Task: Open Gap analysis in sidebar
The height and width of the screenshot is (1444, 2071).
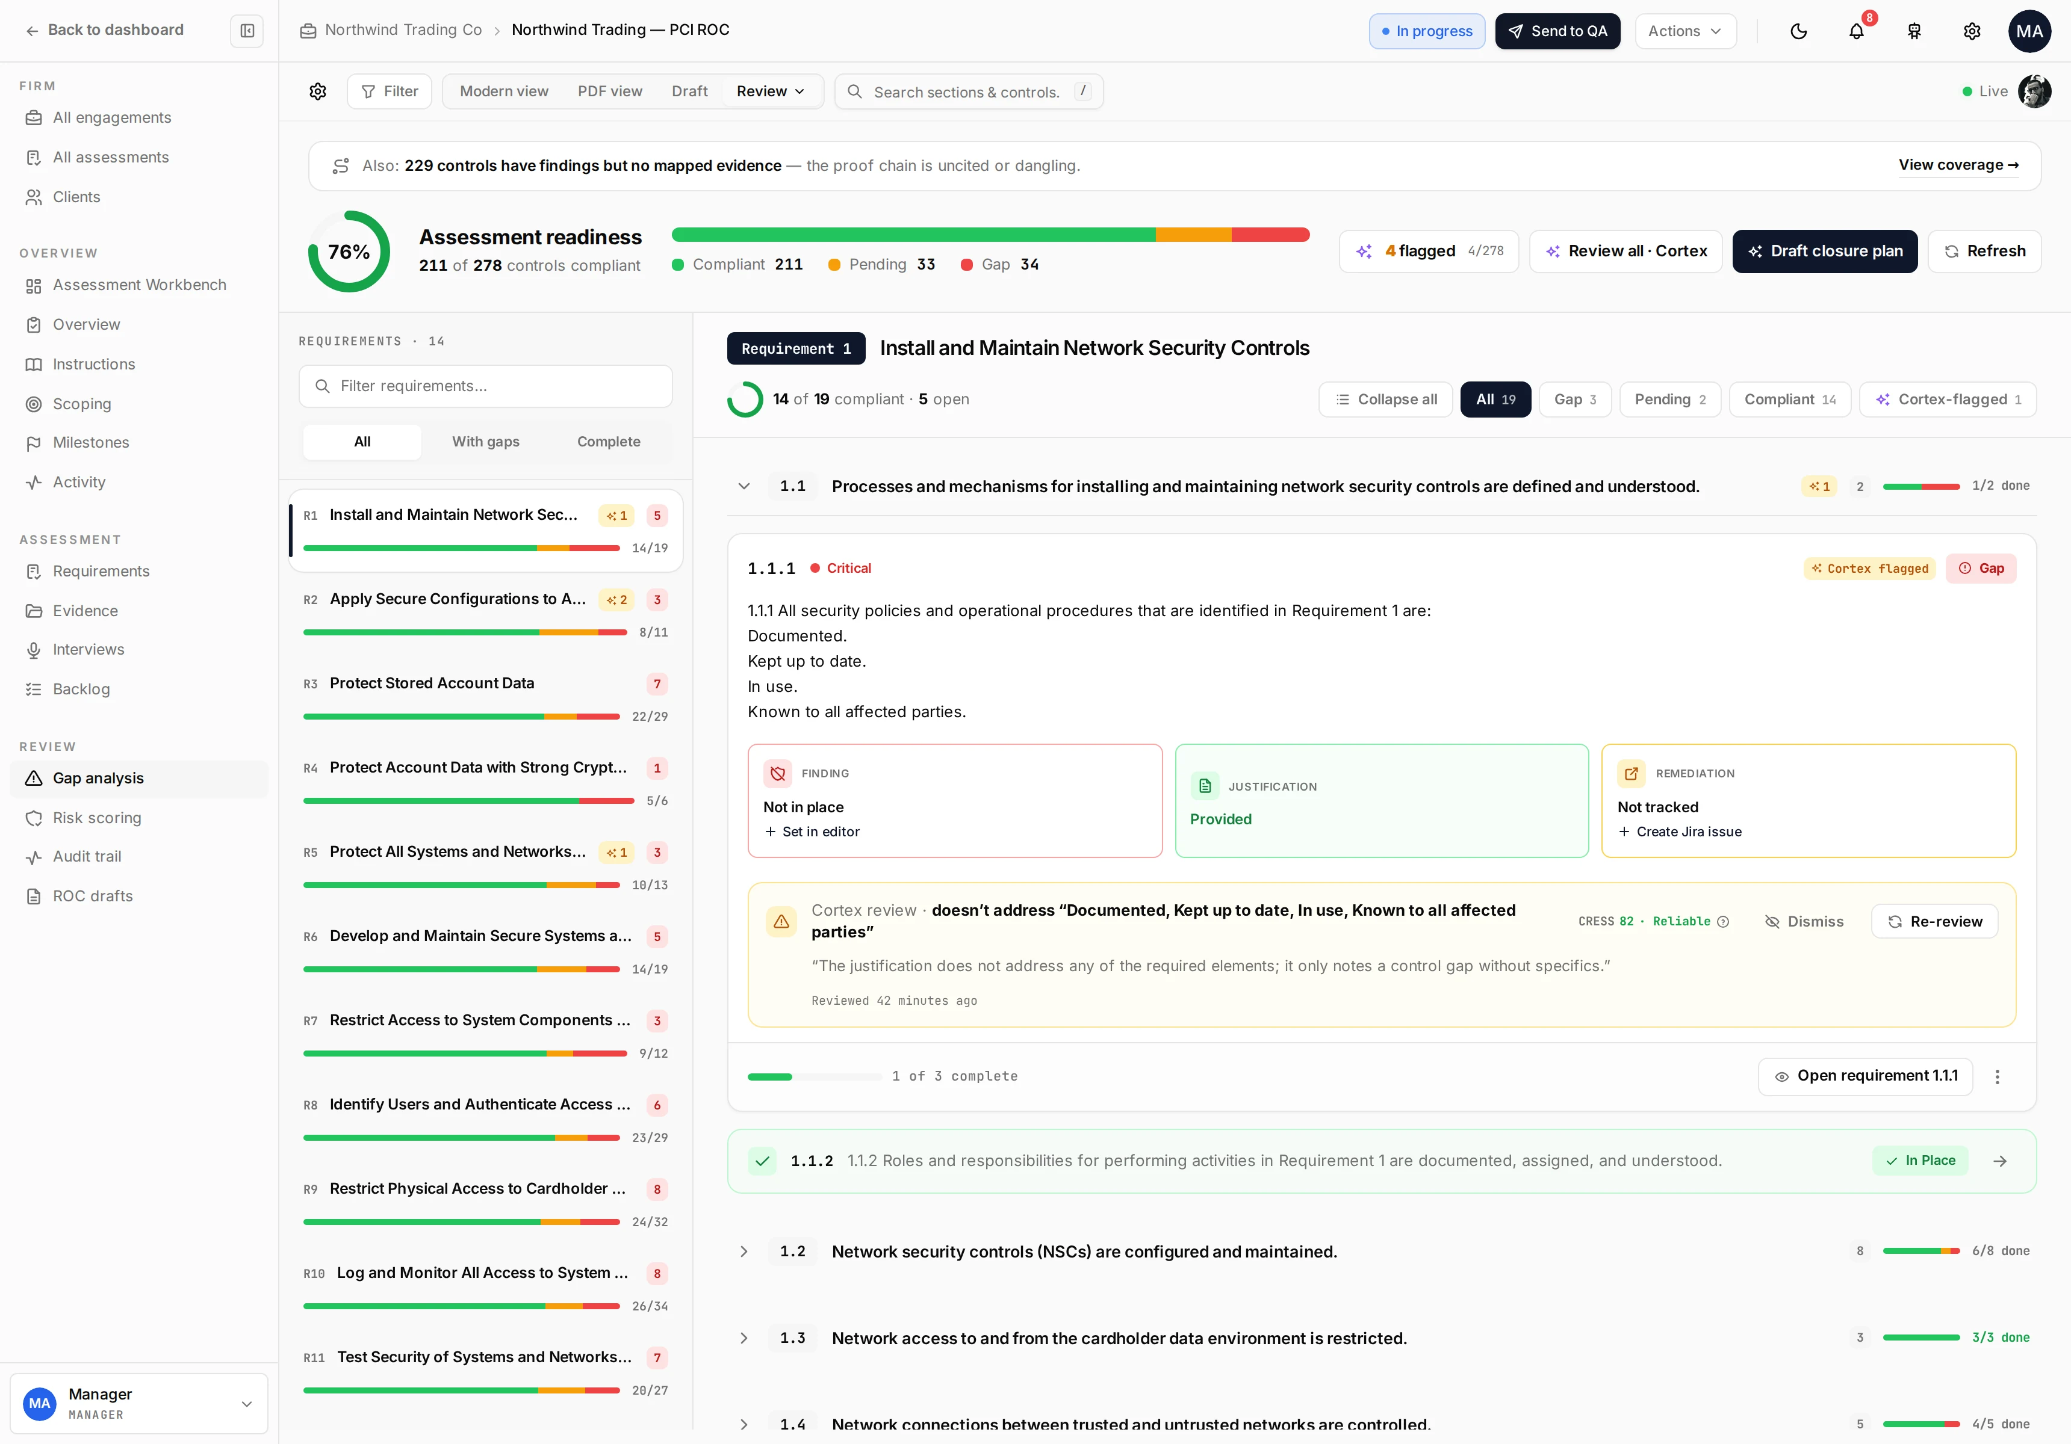Action: [139, 778]
